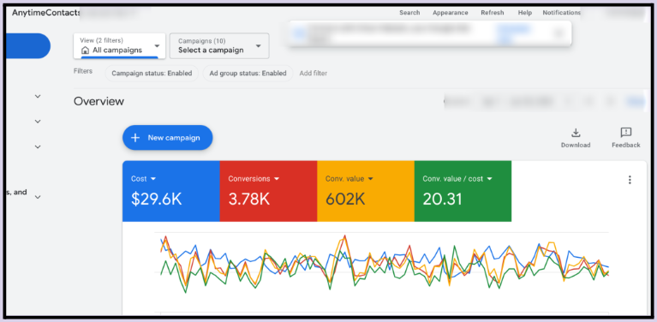The image size is (657, 322).
Task: Click the Filters label
Action: [x=83, y=71]
